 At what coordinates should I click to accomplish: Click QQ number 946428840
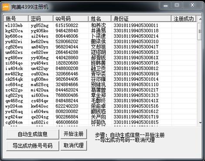click(67, 31)
